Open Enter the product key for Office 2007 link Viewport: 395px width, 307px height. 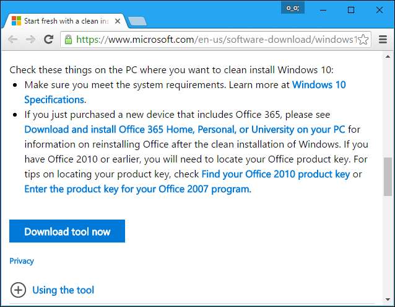pos(137,189)
